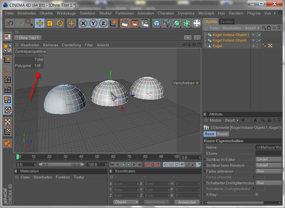Toggle X axis lock
285x208 pixels.
click(83, 23)
